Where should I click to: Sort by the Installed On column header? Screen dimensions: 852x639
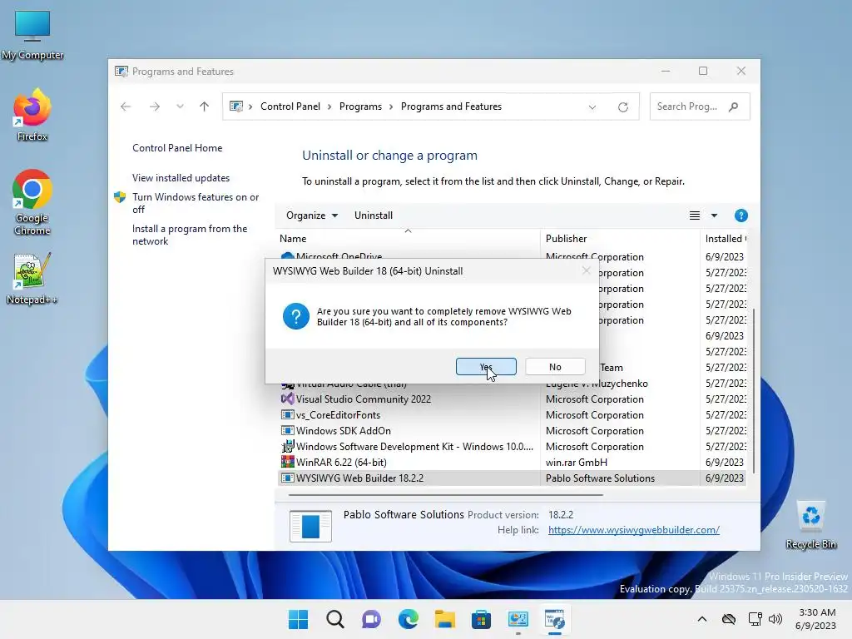tap(724, 239)
